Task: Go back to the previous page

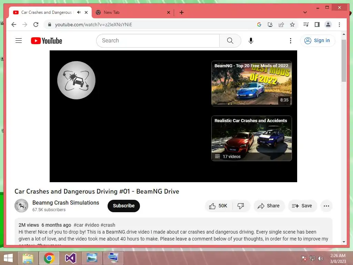Action: [x=14, y=24]
